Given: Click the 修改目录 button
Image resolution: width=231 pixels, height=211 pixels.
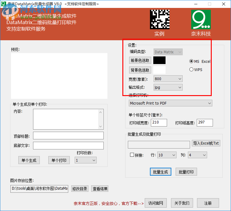Looking at the screenshot, I should click(x=80, y=189).
